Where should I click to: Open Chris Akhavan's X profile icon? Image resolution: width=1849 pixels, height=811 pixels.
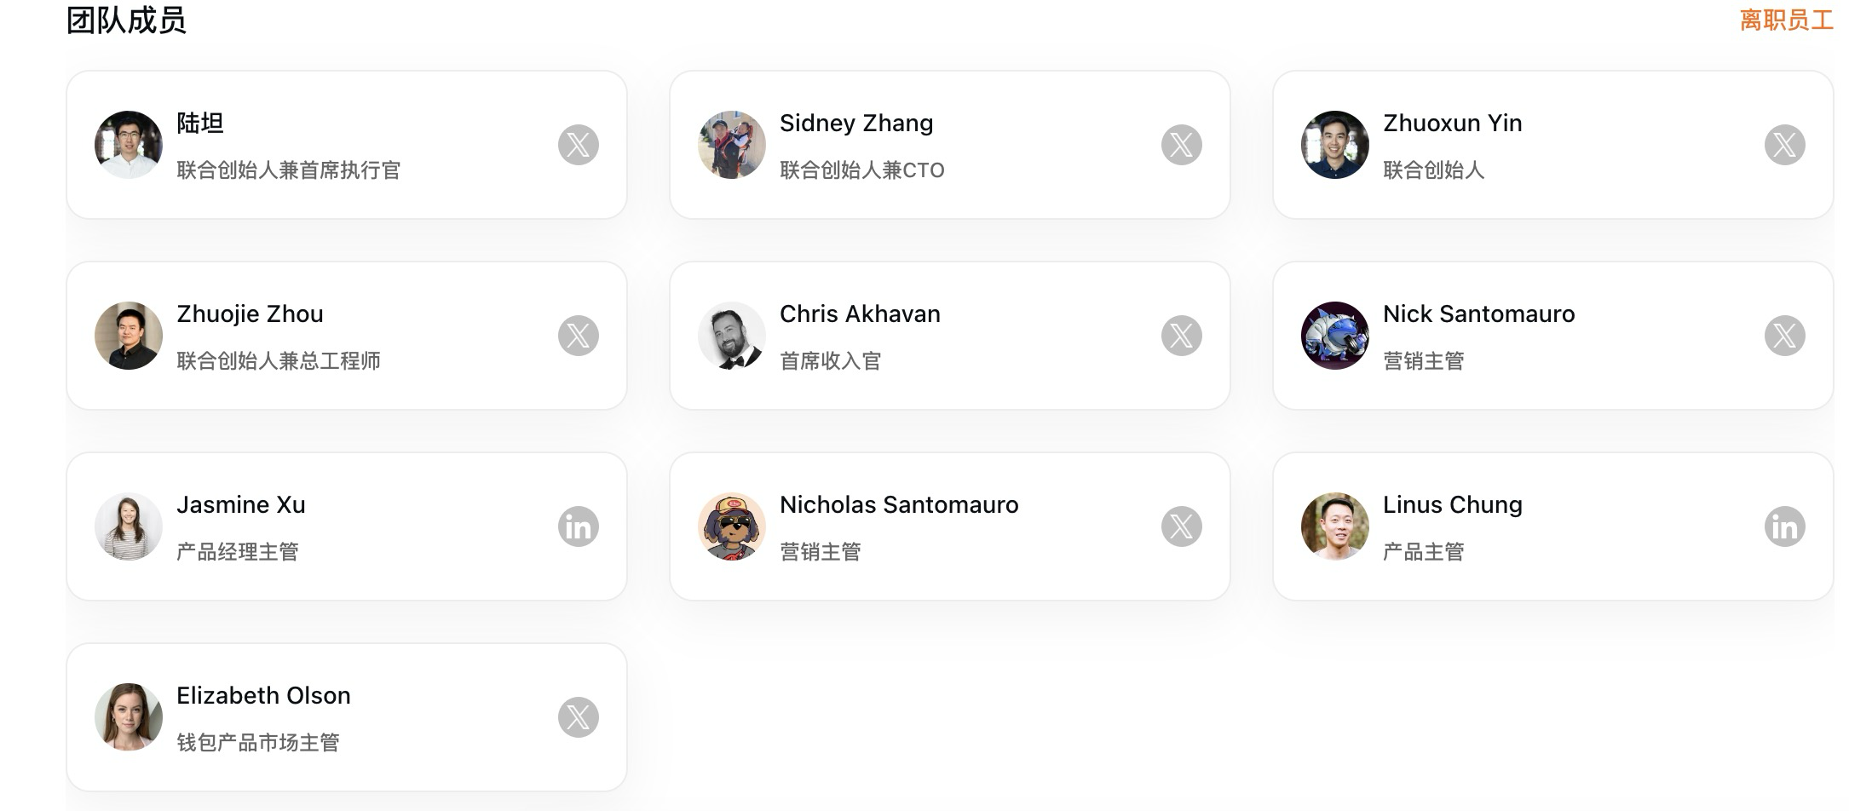coord(1182,336)
